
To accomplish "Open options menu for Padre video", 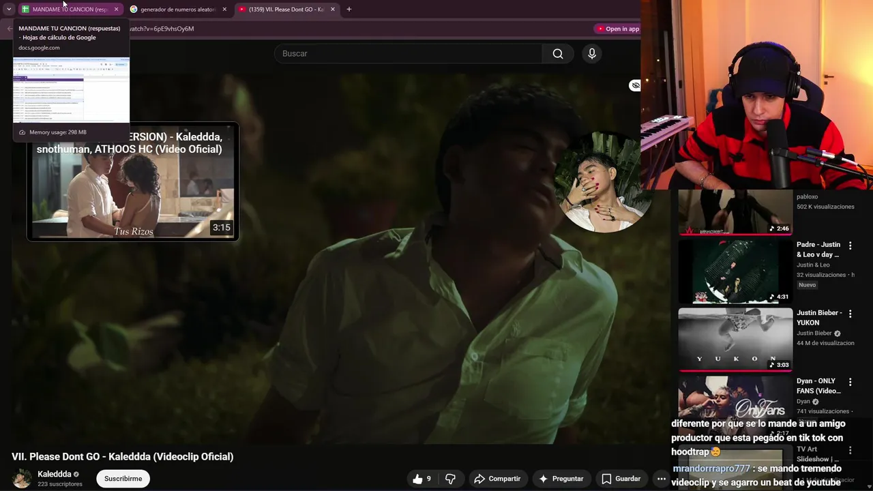I will click(x=850, y=245).
